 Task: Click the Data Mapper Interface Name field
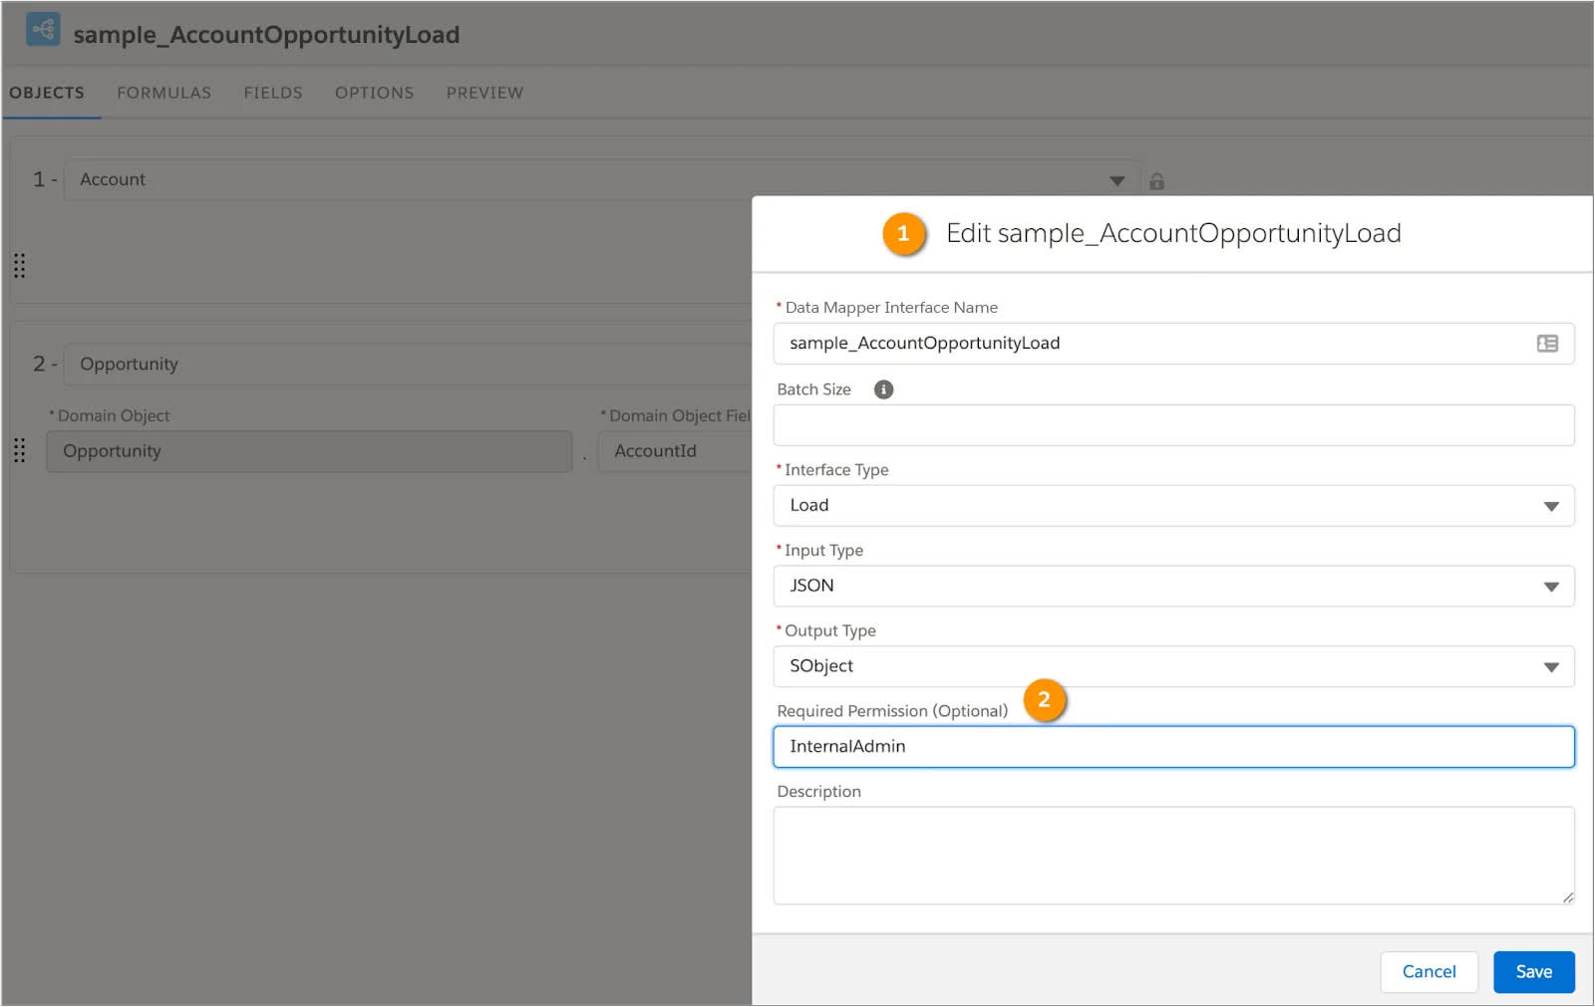pos(1173,344)
